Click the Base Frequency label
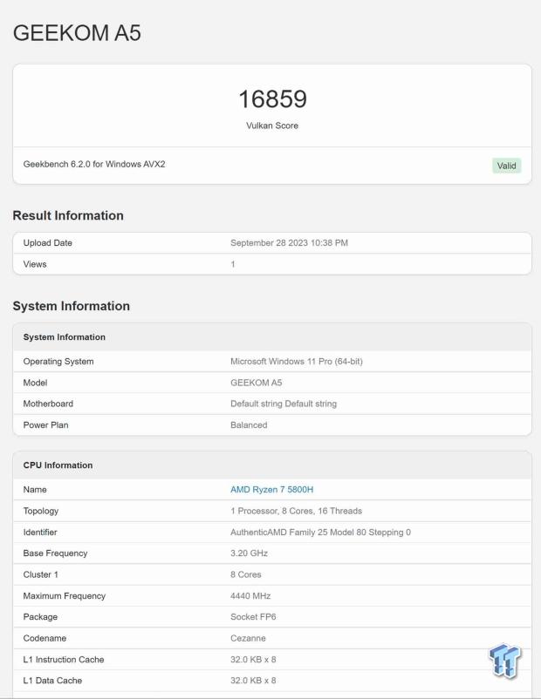 tap(55, 553)
